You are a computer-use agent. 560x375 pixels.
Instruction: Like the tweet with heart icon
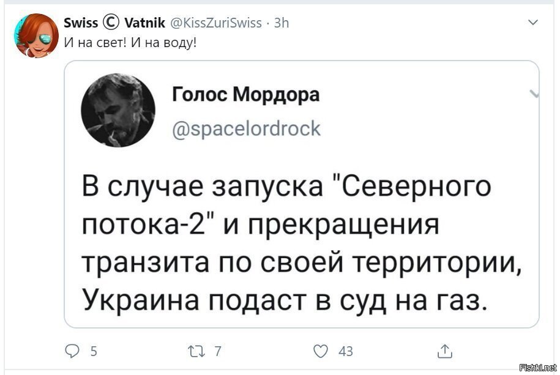320,351
